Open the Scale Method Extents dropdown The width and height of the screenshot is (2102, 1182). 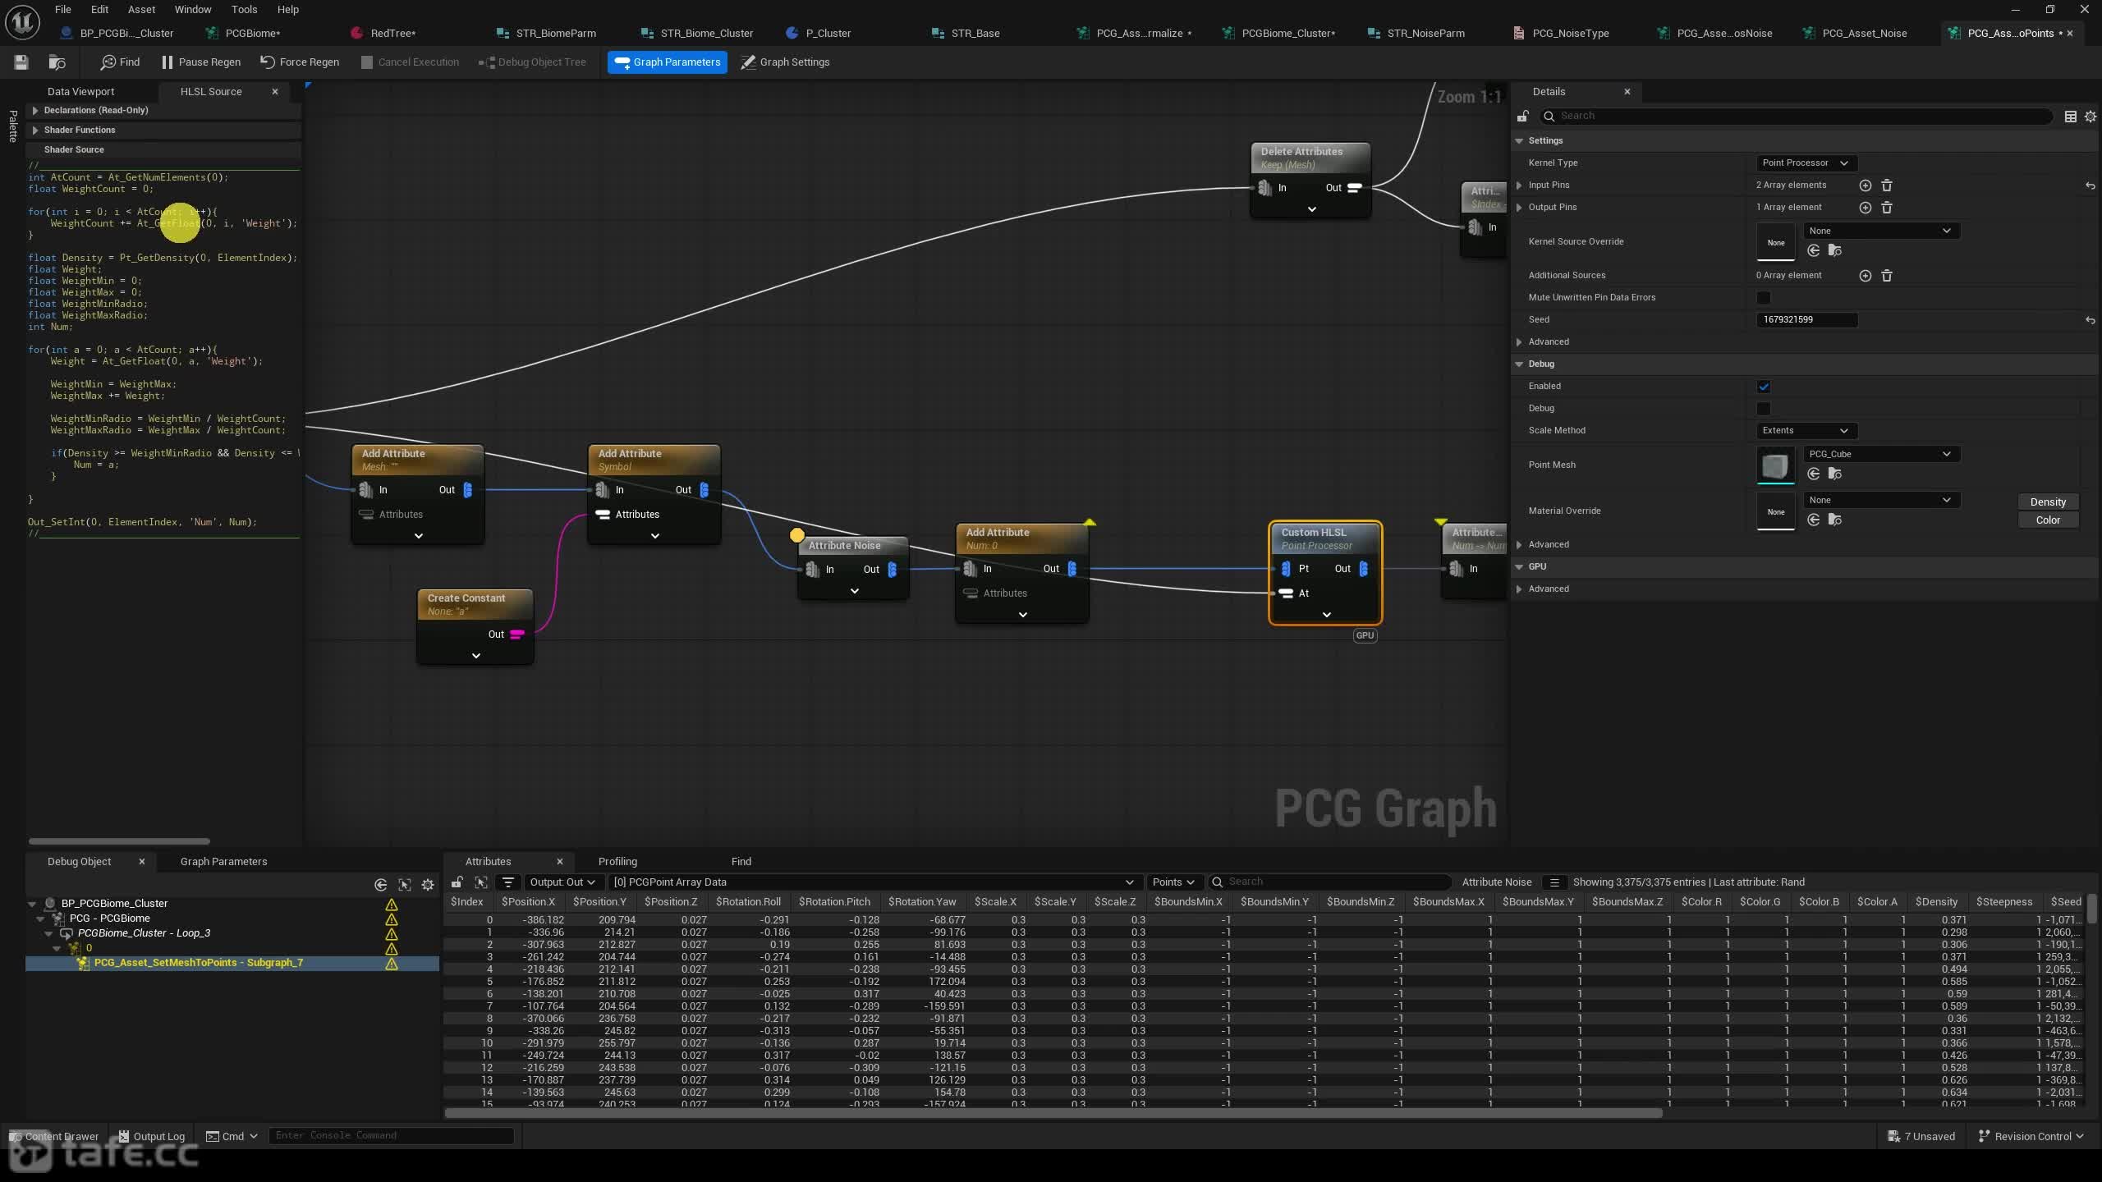coord(1806,431)
